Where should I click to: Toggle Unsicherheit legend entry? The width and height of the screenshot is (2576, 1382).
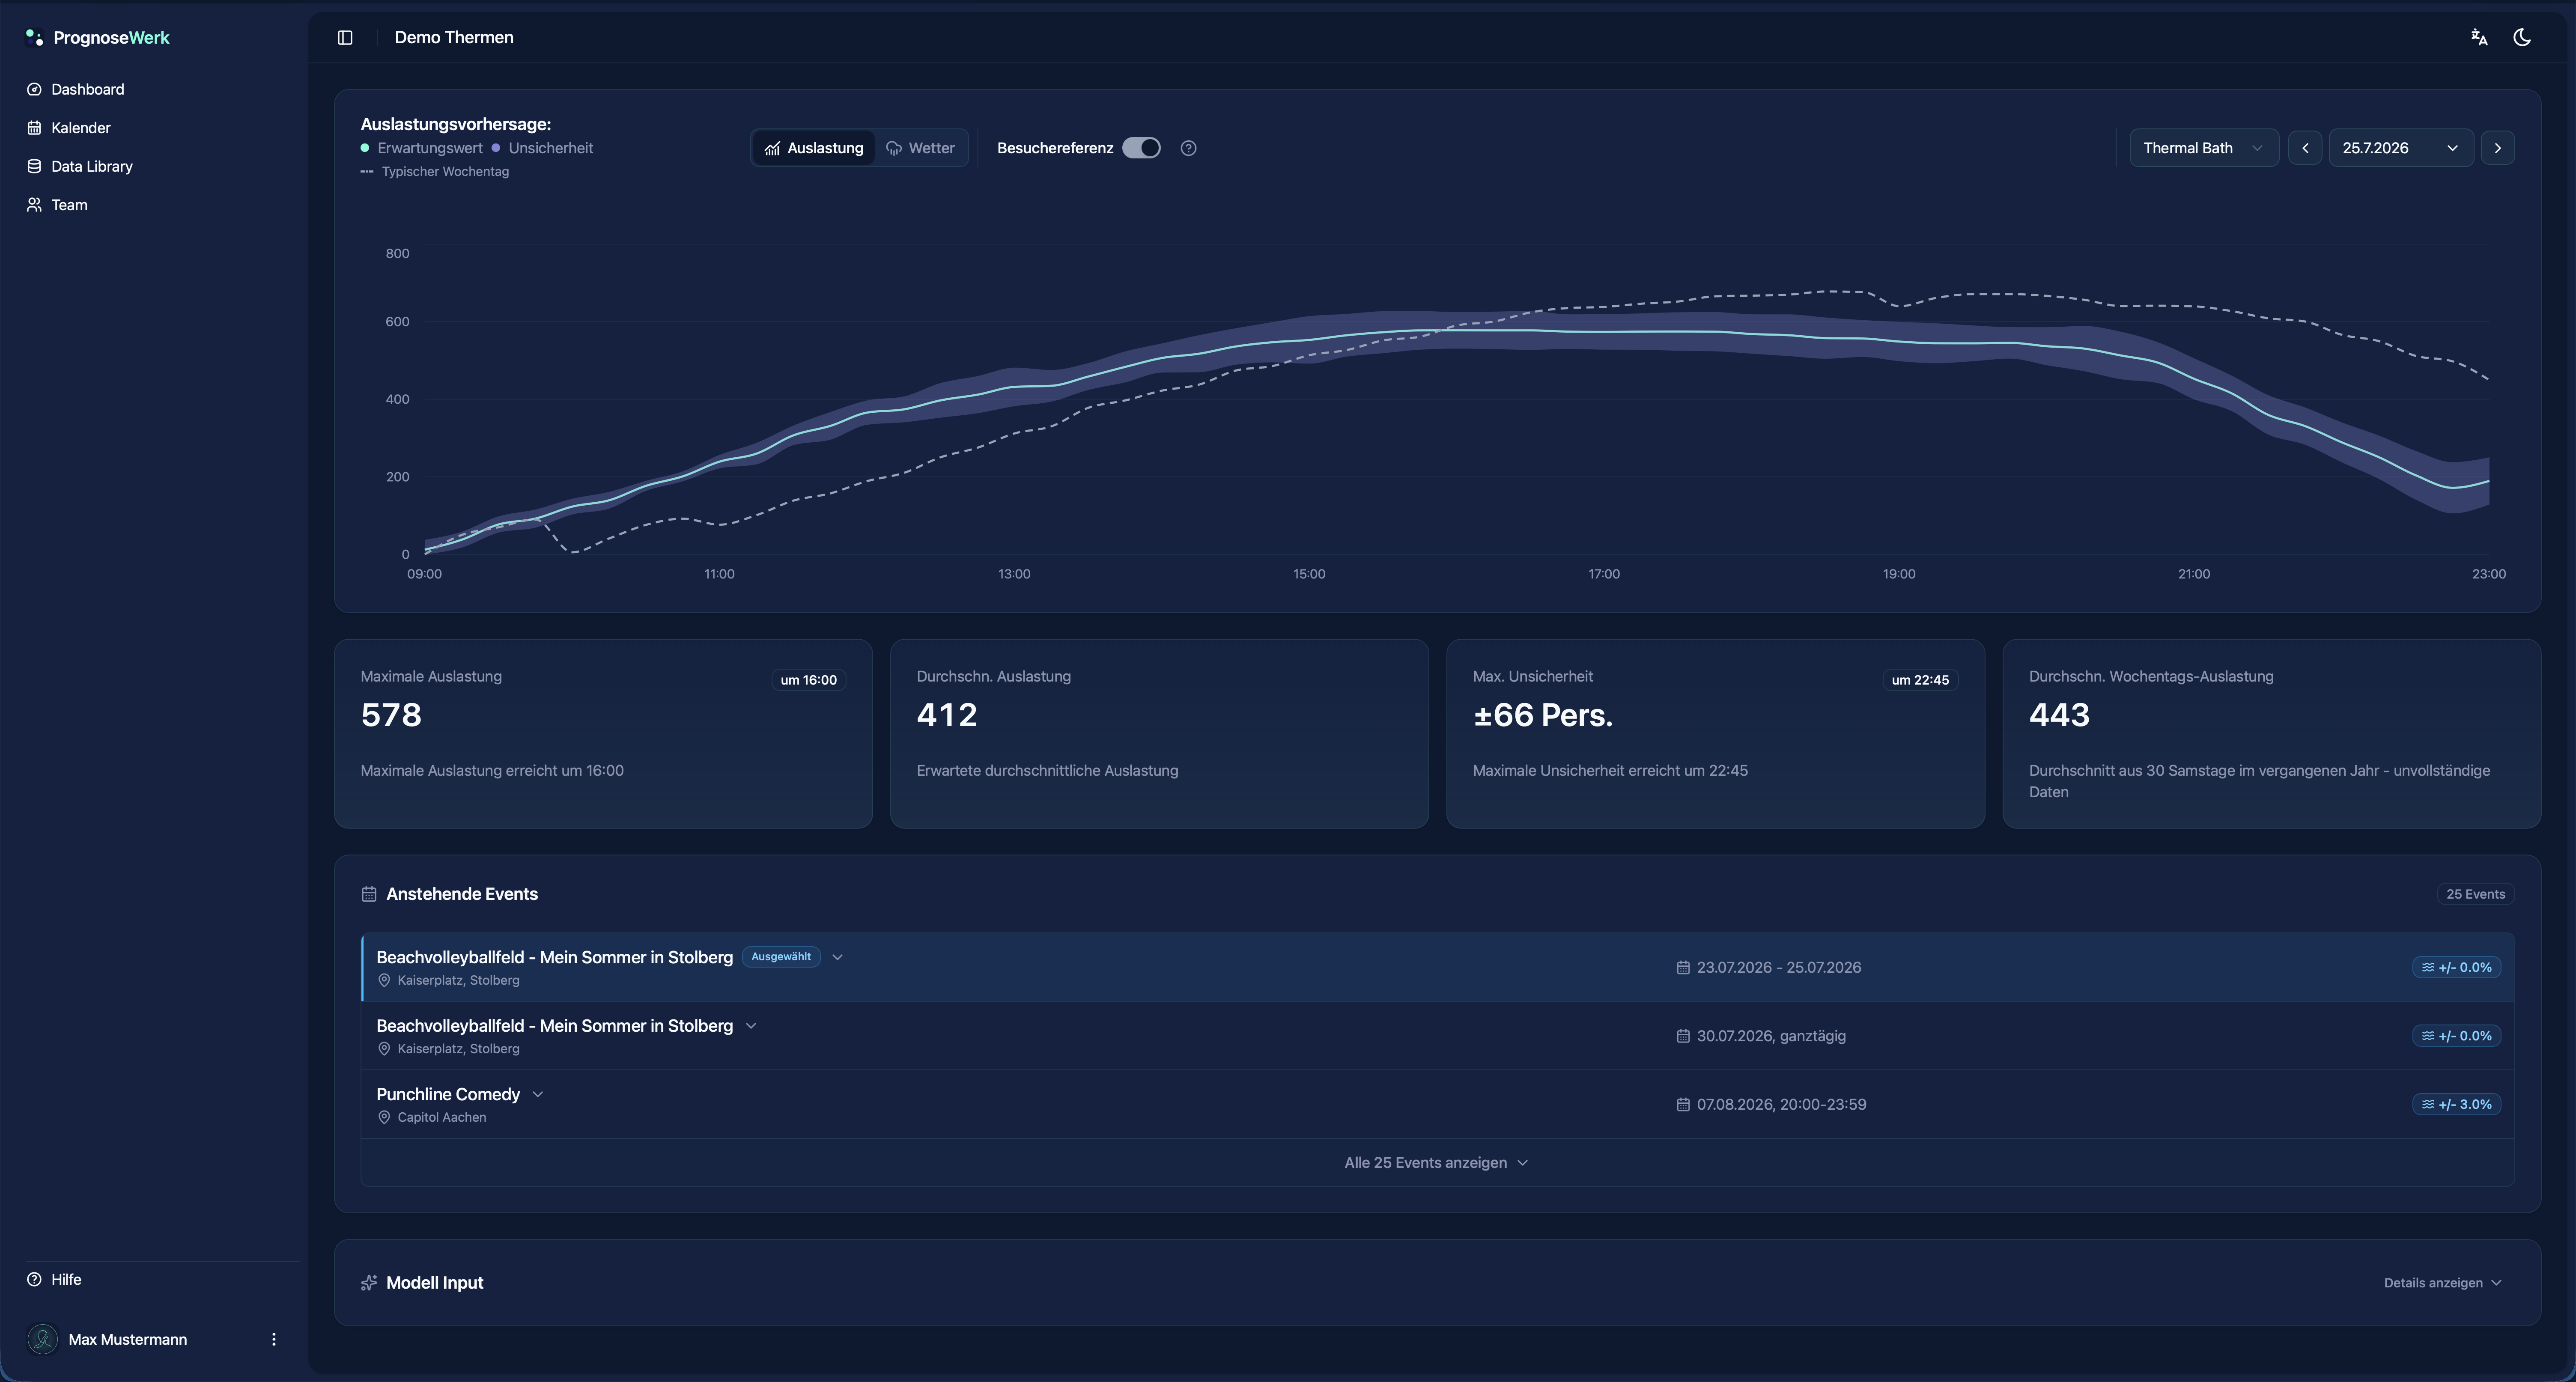542,148
